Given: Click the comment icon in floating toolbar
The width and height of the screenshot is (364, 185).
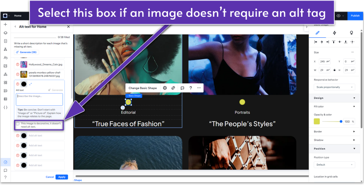Looking at the screenshot, I should pyautogui.click(x=182, y=88).
